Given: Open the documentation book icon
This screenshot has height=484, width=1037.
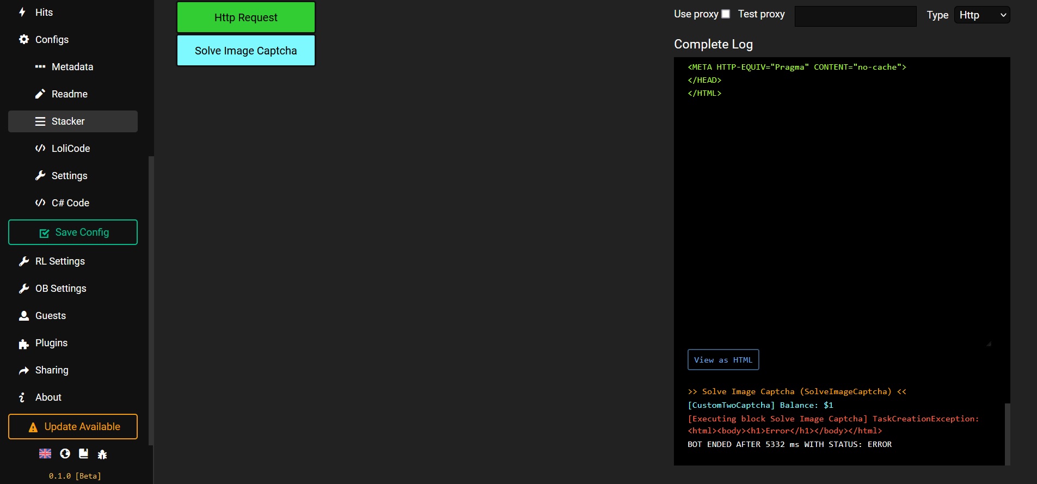Looking at the screenshot, I should click(x=83, y=454).
